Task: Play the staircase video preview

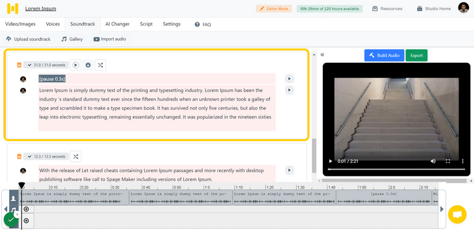Action: 330,161
